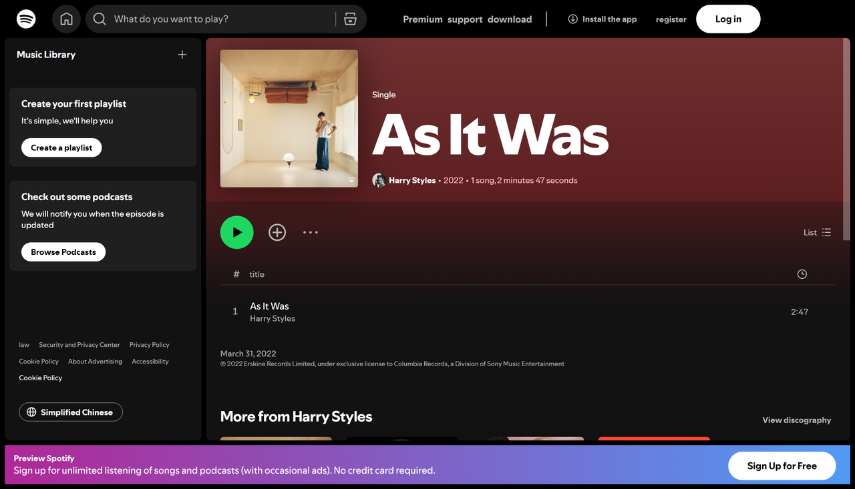Click Sign Up for Free button
855x489 pixels.
pyautogui.click(x=782, y=466)
